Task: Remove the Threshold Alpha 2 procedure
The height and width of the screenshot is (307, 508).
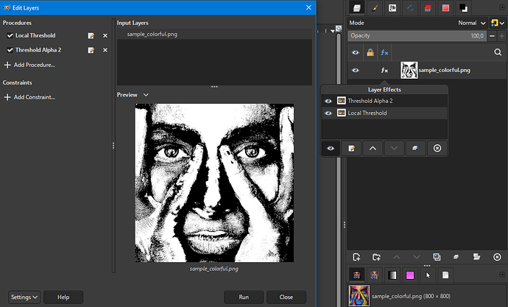Action: click(105, 50)
